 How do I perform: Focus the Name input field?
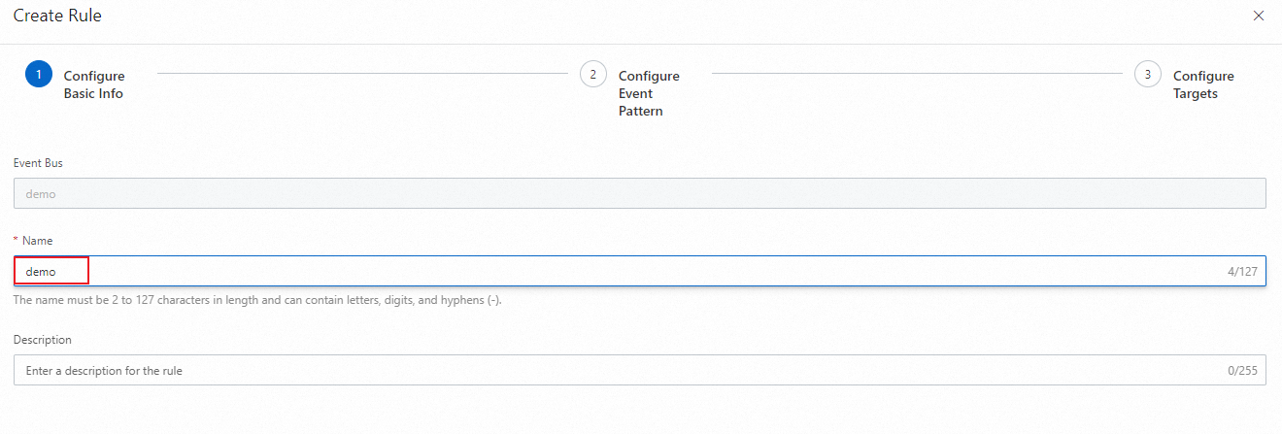pos(639,271)
